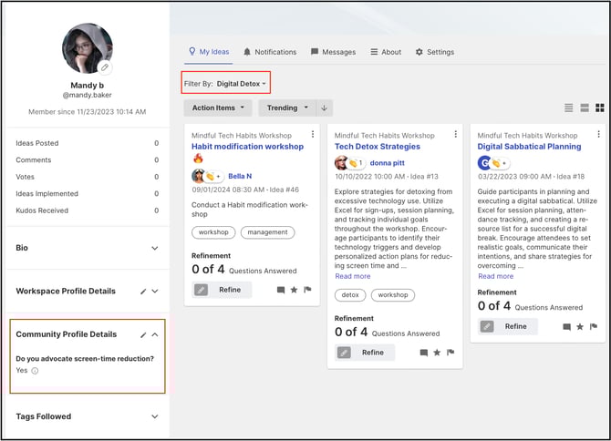The height and width of the screenshot is (441, 611).
Task: Open the Digital Sabbatical Planning idea title
Action: pos(529,146)
